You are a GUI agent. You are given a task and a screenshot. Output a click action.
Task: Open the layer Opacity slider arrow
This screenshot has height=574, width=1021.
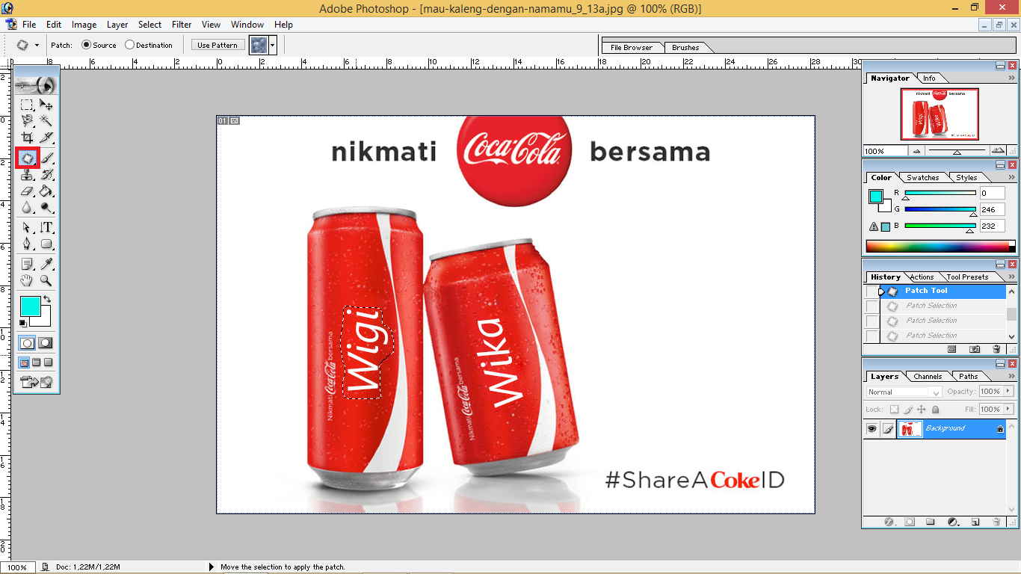1008,391
